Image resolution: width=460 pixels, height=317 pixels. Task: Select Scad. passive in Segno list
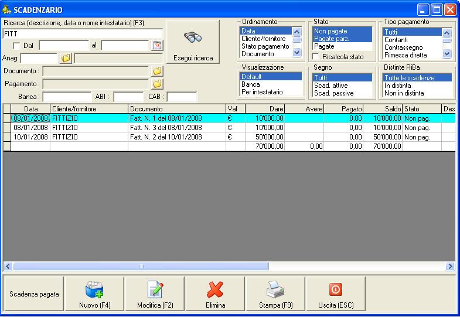pos(342,93)
